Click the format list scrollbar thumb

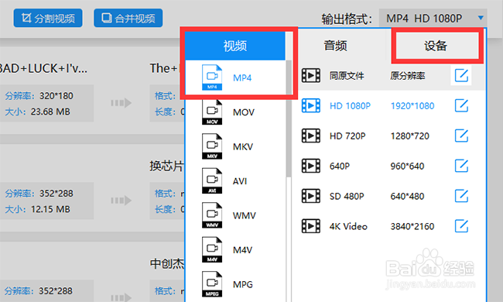289,118
